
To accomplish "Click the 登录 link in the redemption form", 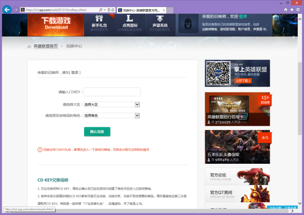I will pos(75,73).
